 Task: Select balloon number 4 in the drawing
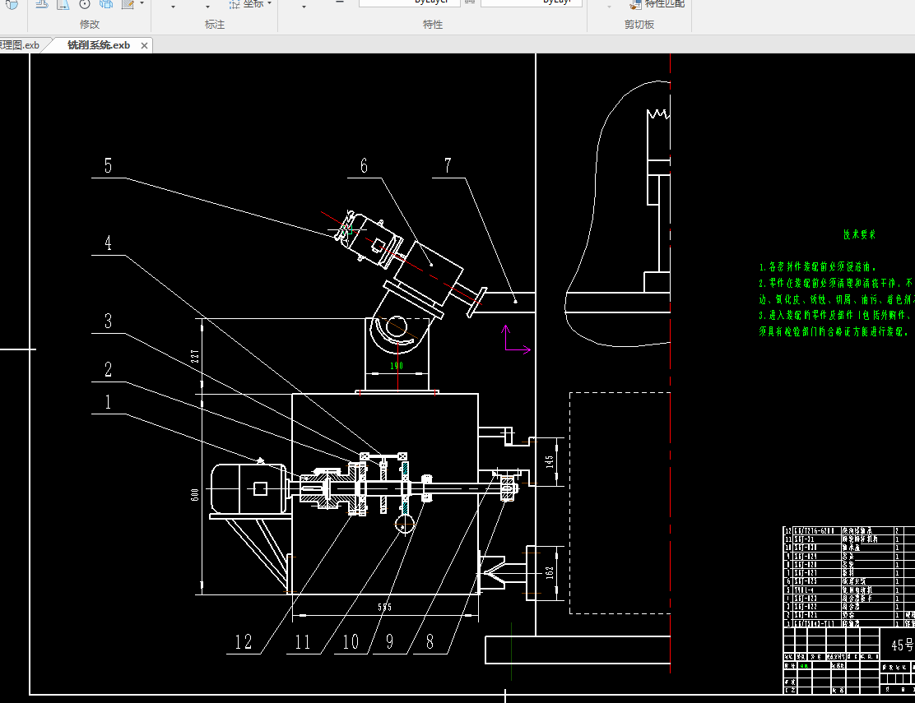108,243
